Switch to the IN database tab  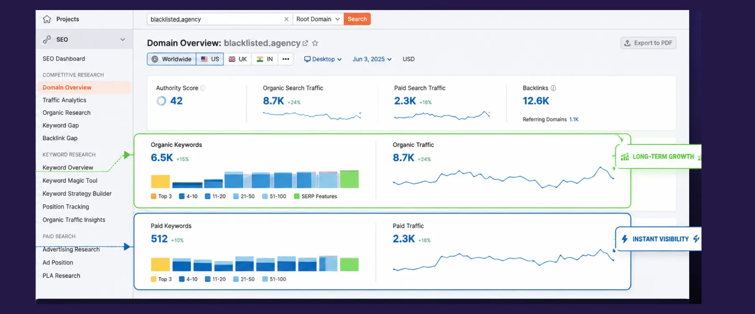tap(265, 59)
